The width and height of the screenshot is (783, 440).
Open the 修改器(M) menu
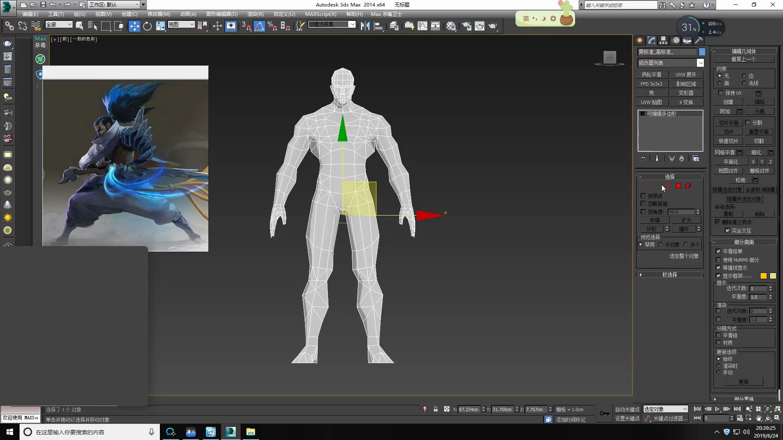pos(159,14)
